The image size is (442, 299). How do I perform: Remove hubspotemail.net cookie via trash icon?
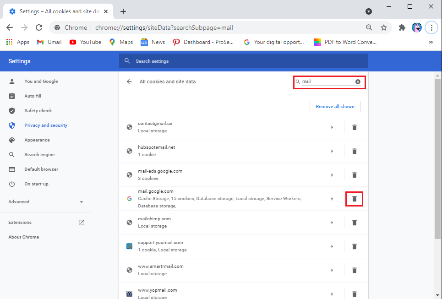pyautogui.click(x=354, y=151)
